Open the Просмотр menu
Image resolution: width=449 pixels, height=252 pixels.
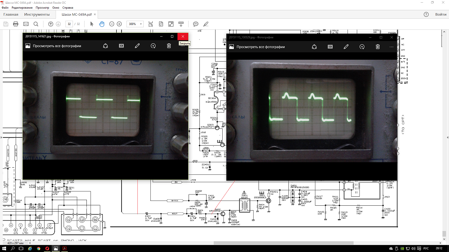tap(42, 7)
